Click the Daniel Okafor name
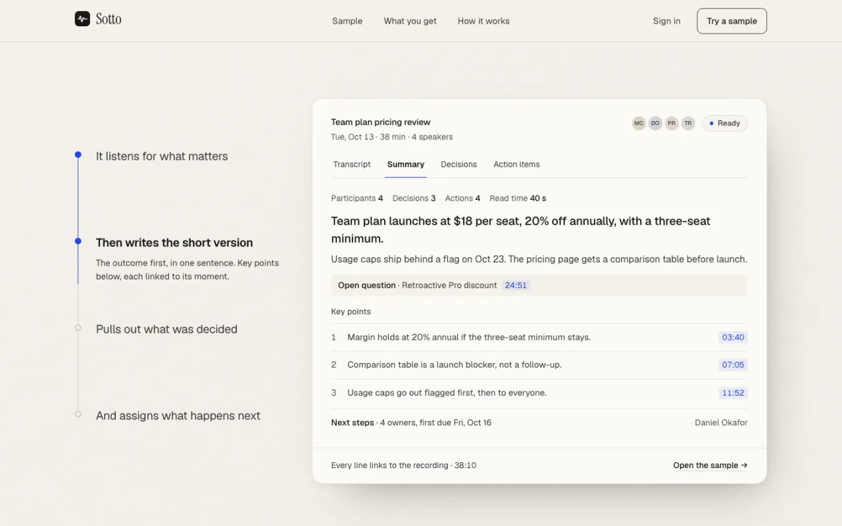 coord(721,423)
